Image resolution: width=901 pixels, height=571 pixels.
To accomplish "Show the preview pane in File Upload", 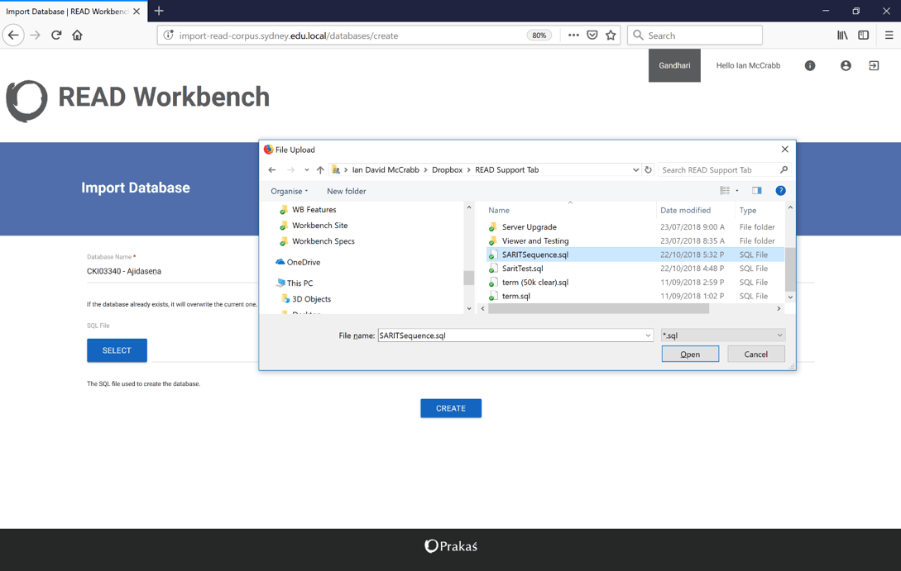I will coord(757,191).
